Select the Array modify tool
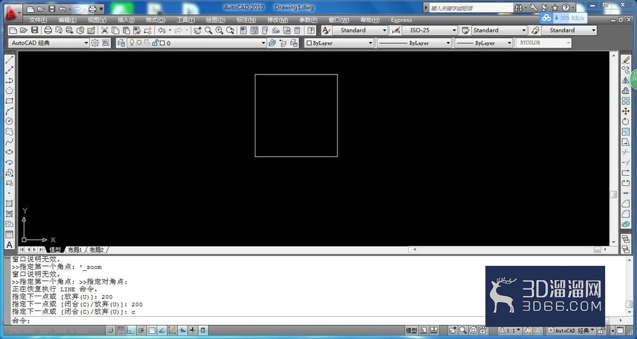 pos(626,100)
